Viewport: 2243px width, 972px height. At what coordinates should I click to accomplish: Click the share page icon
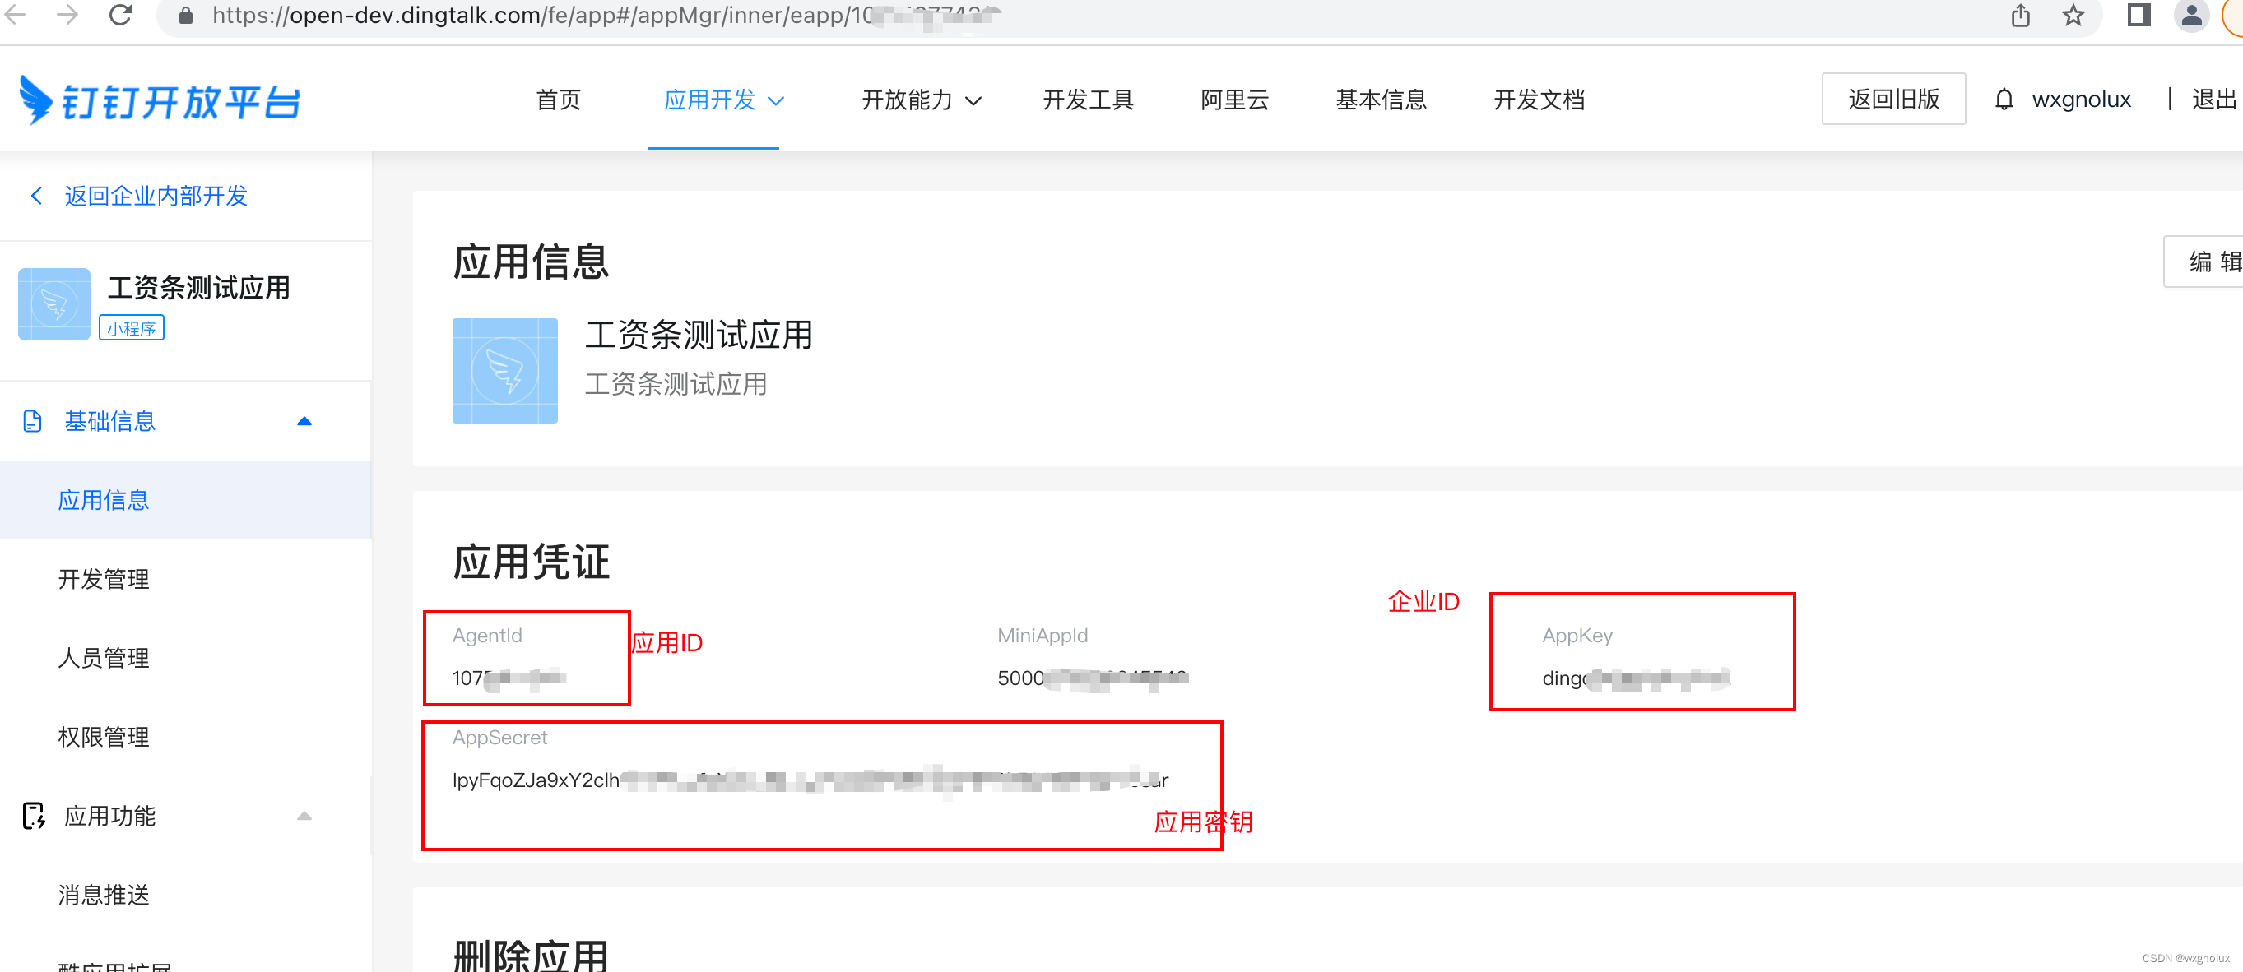tap(2020, 15)
